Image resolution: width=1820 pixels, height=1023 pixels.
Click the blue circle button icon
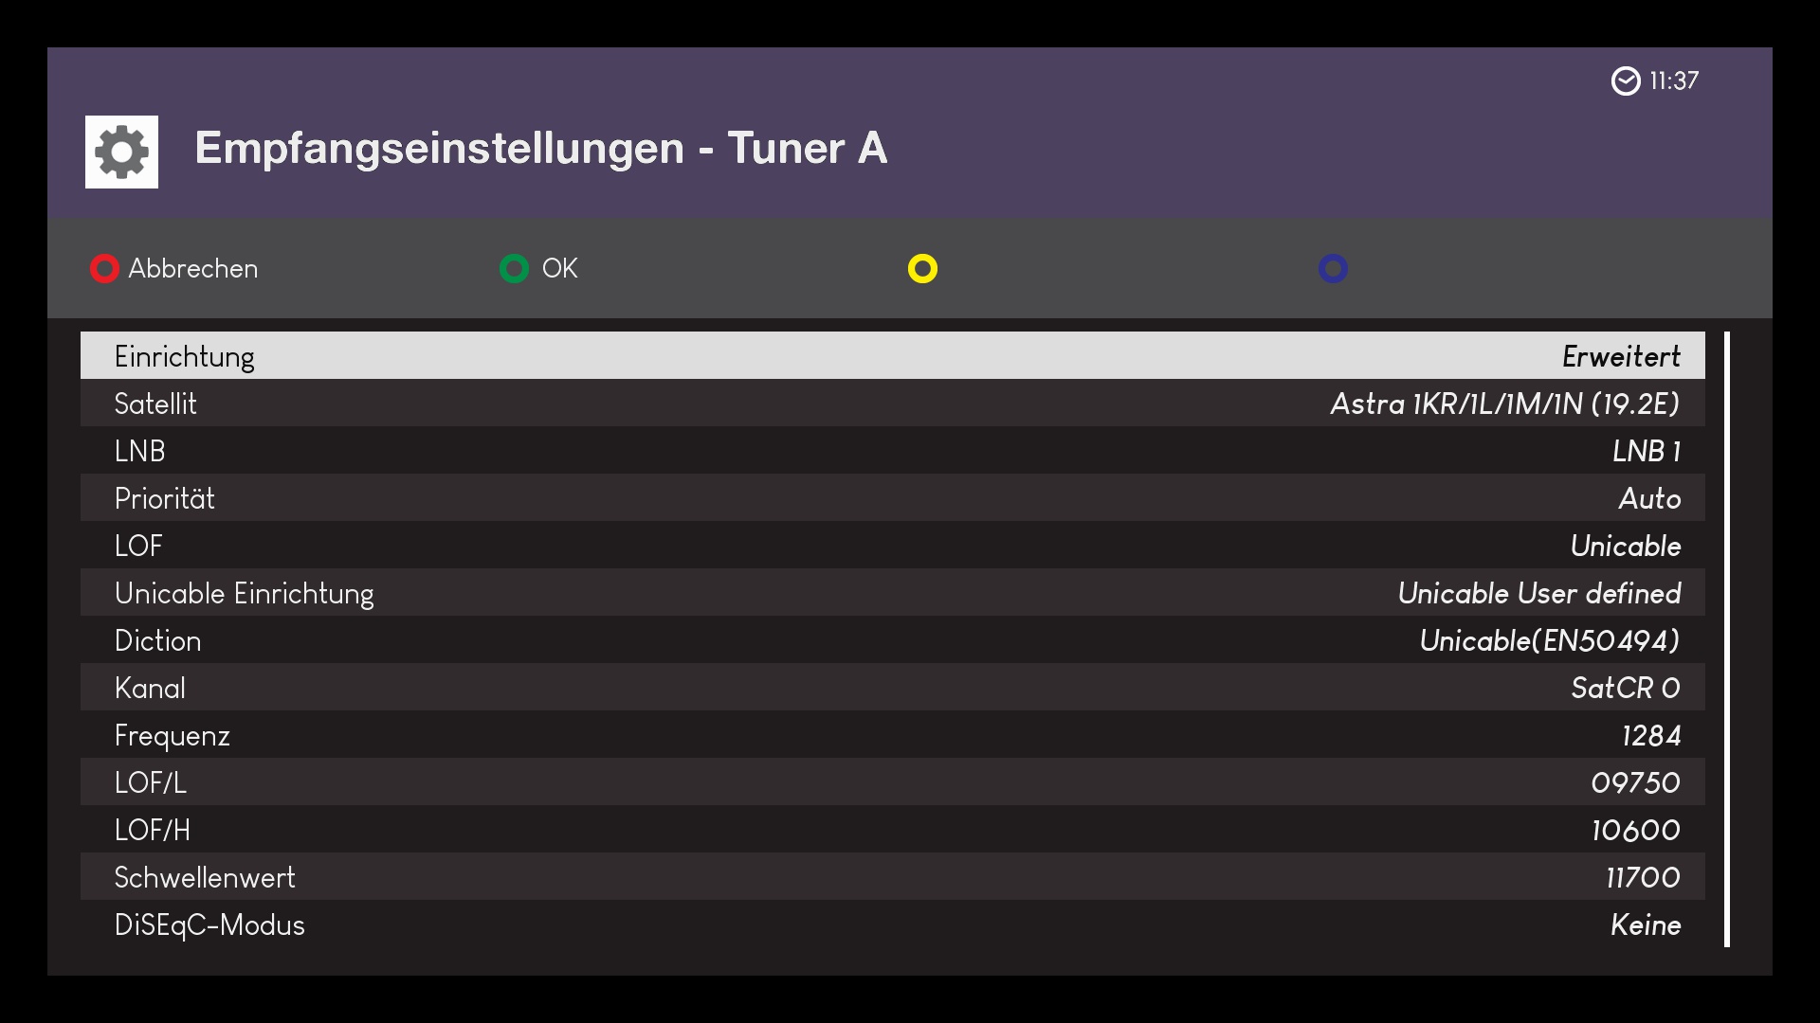pos(1333,269)
